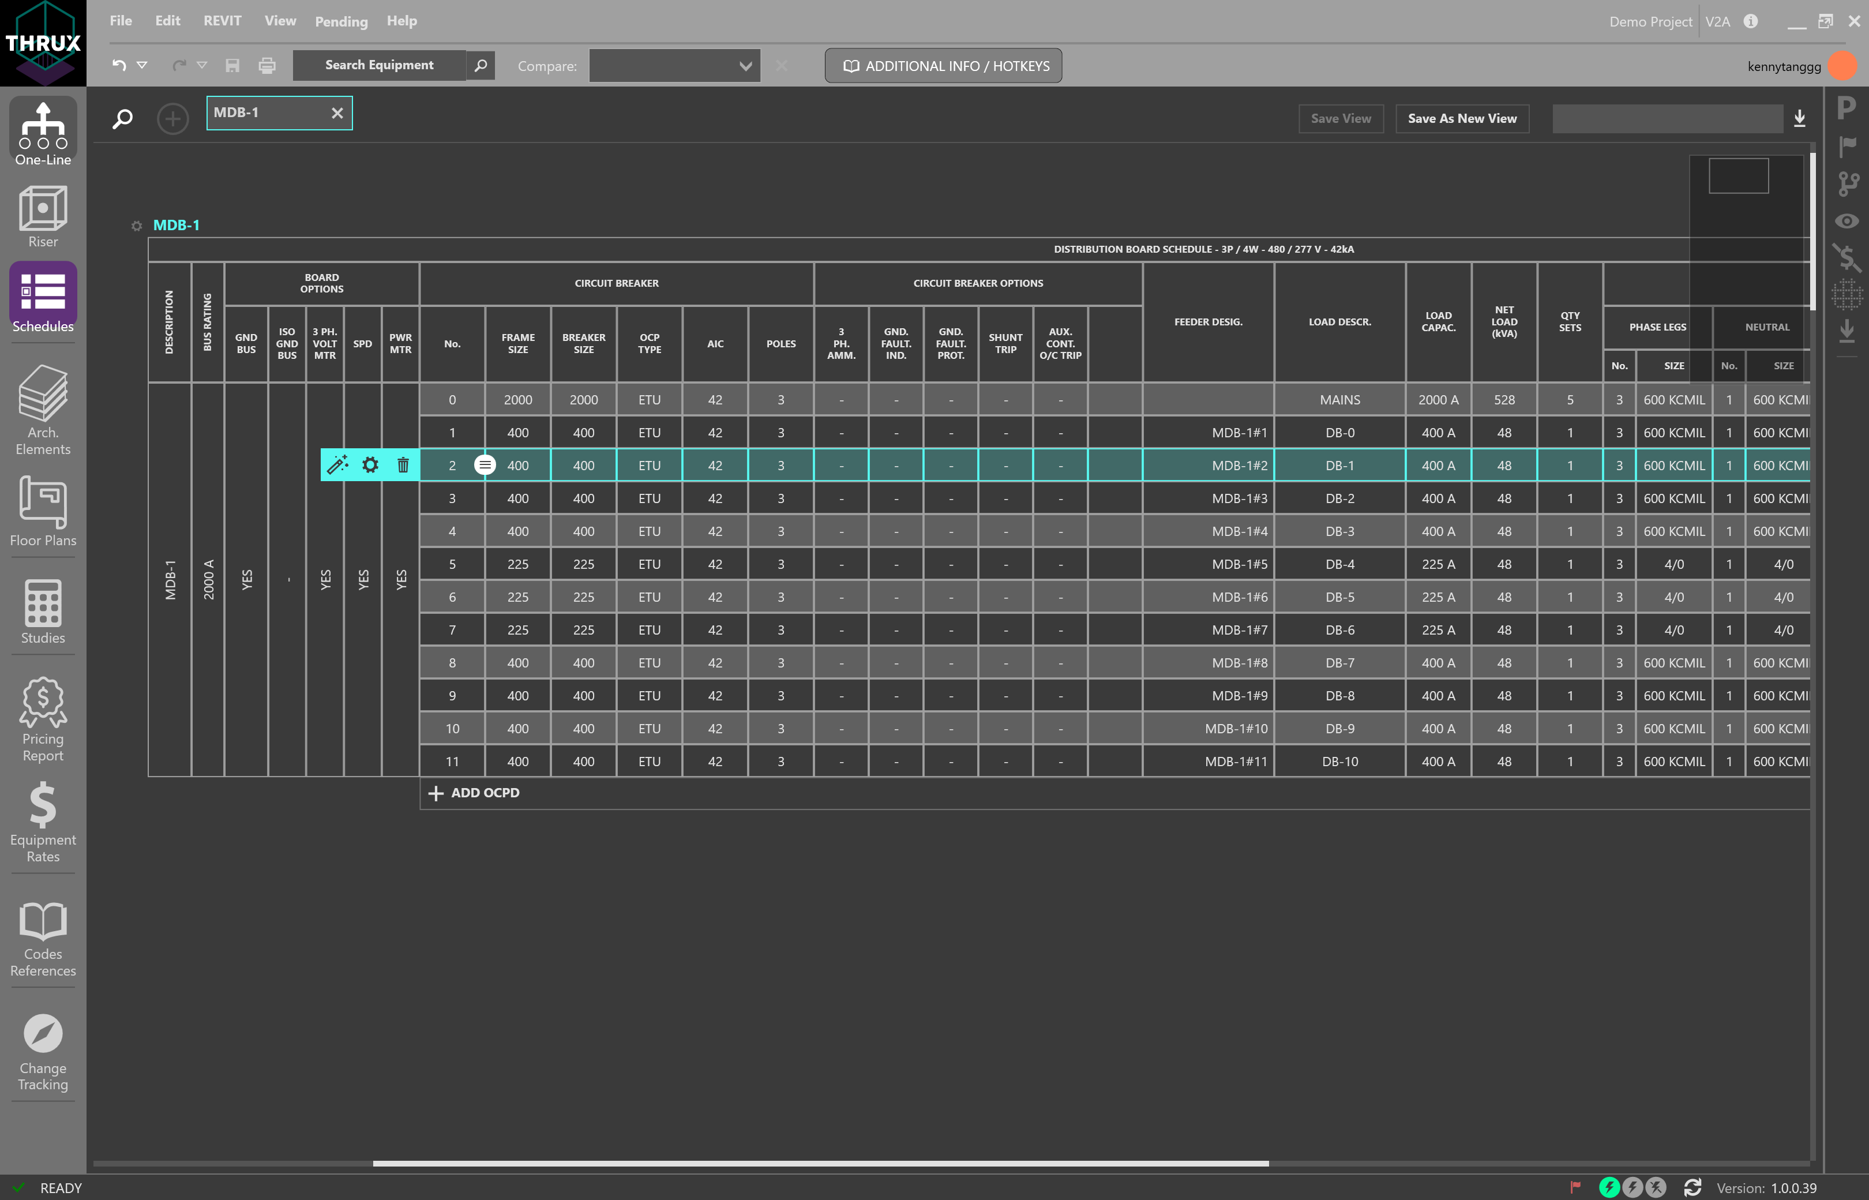This screenshot has width=1869, height=1200.
Task: Open the Riser diagram view
Action: (43, 216)
